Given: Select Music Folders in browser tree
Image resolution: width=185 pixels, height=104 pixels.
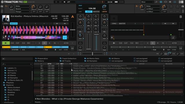Looking at the screenshot, I should click(x=14, y=90).
